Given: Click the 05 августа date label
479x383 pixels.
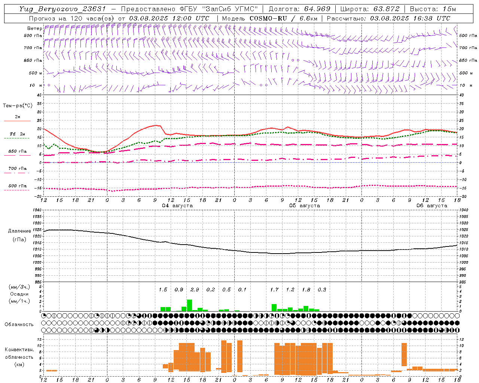Looking at the screenshot, I should [x=305, y=206].
